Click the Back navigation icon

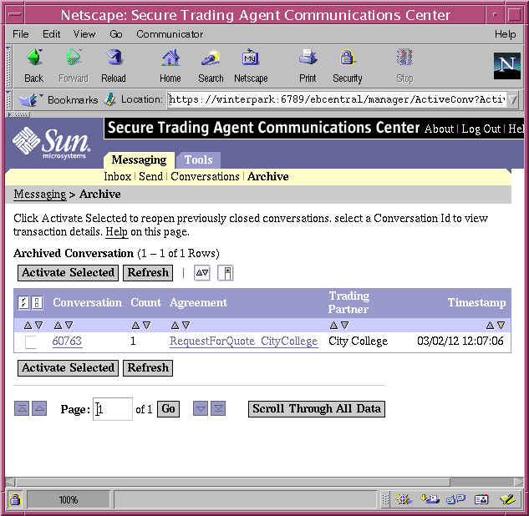[34, 58]
